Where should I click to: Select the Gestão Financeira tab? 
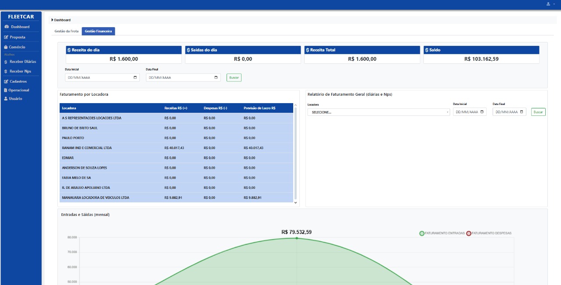(x=98, y=31)
